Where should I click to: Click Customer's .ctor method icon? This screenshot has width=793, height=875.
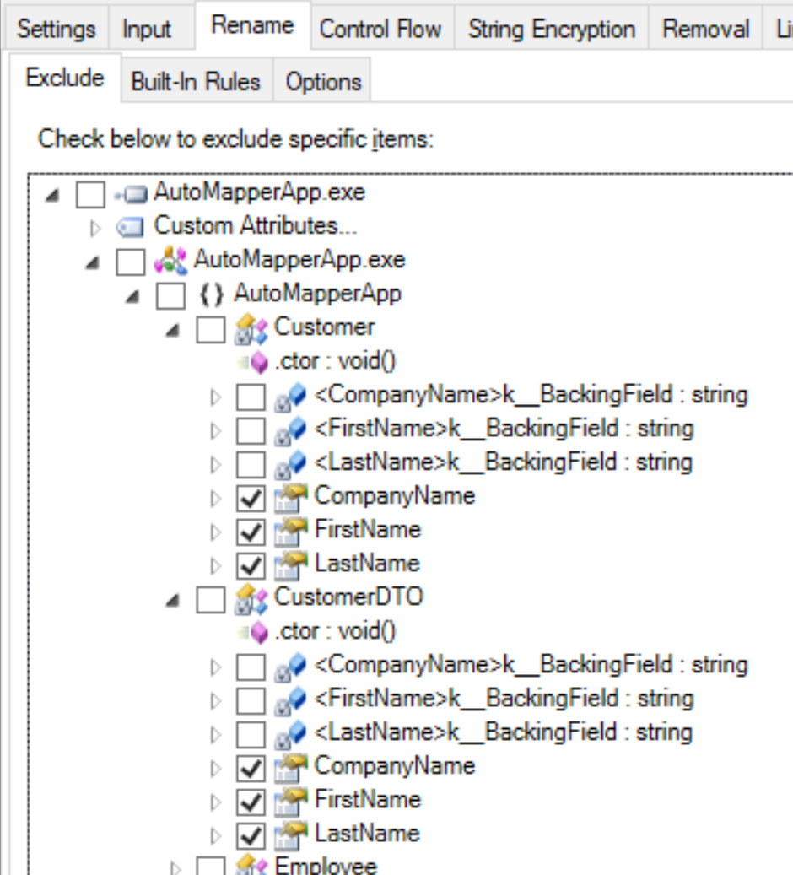tap(254, 363)
